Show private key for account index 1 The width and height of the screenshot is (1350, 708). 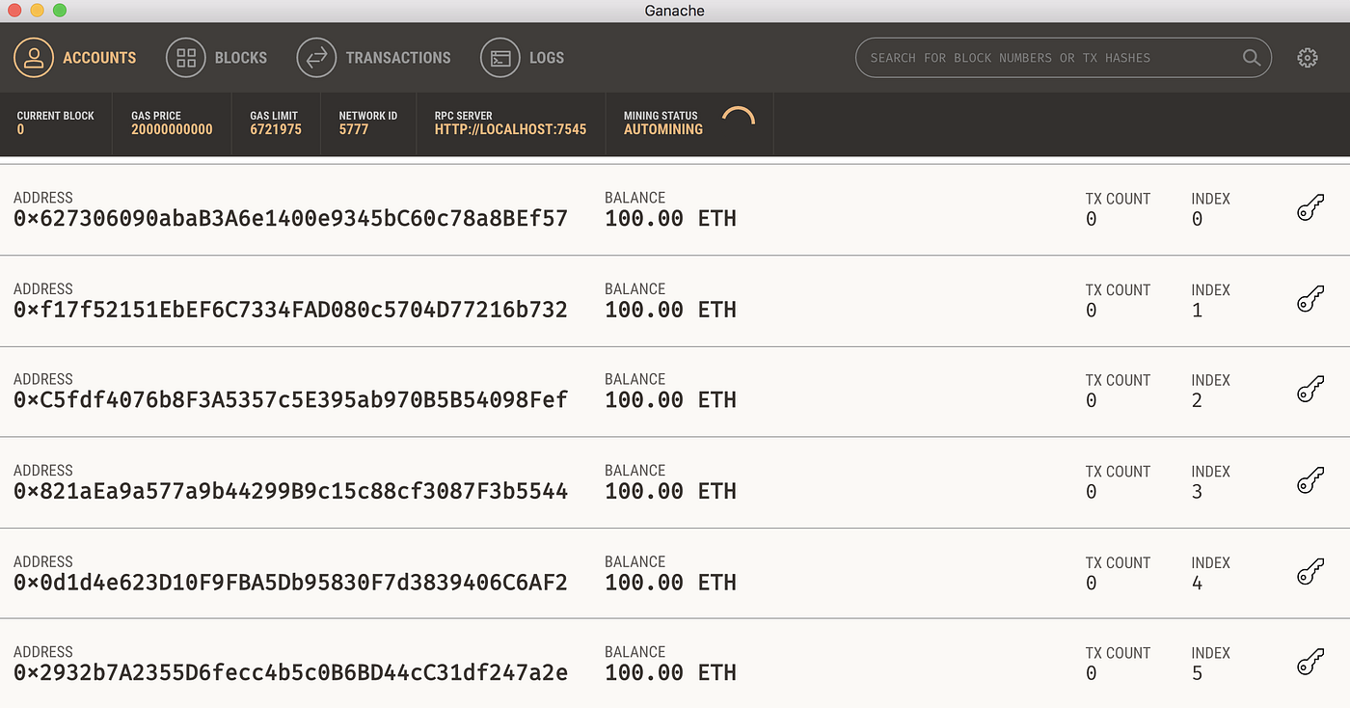[x=1309, y=299]
